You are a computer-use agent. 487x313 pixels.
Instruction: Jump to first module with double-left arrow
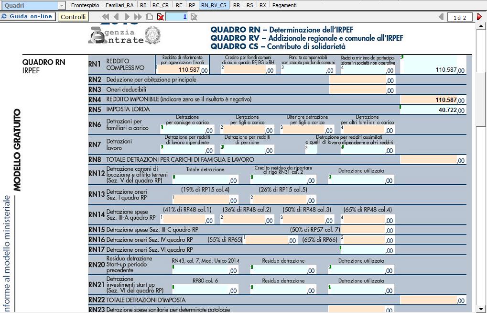click(106, 17)
